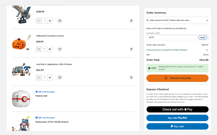Click the $139.99 price

[40, 12]
